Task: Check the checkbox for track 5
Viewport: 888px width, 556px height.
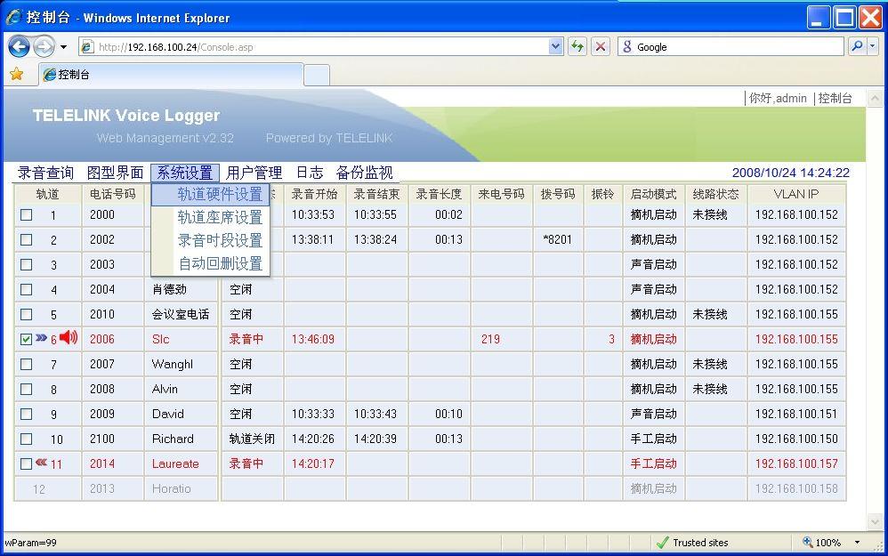Action: tap(26, 314)
